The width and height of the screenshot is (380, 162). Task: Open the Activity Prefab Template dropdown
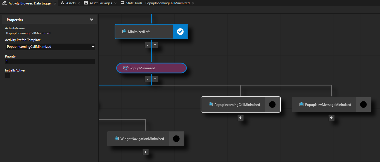point(93,47)
